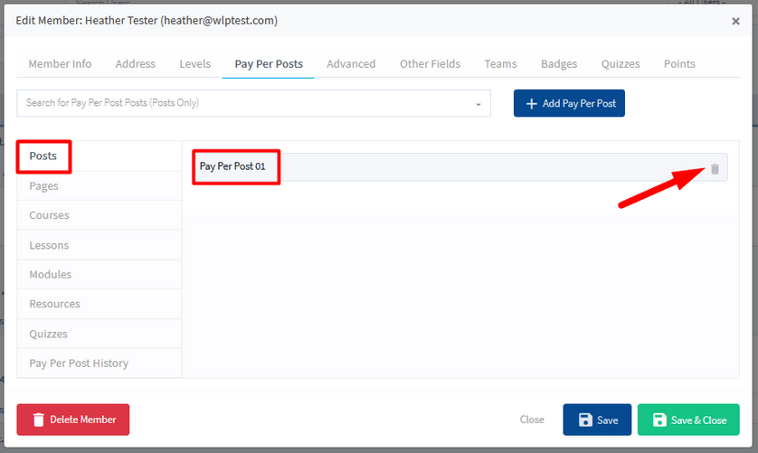This screenshot has height=453, width=758.
Task: Open the Levels tab
Action: pyautogui.click(x=194, y=64)
